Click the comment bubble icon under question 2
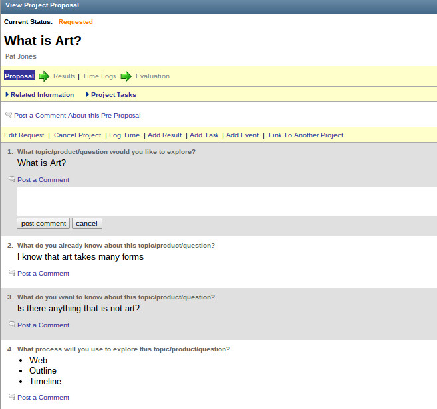This screenshot has height=409, width=437. 12,273
